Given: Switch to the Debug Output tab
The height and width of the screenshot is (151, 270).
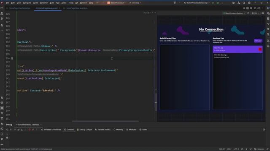Looking at the screenshot, I should (84, 130).
